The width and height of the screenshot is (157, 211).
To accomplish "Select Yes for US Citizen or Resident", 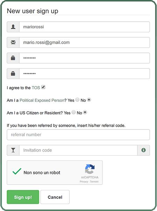I will coord(74,112).
